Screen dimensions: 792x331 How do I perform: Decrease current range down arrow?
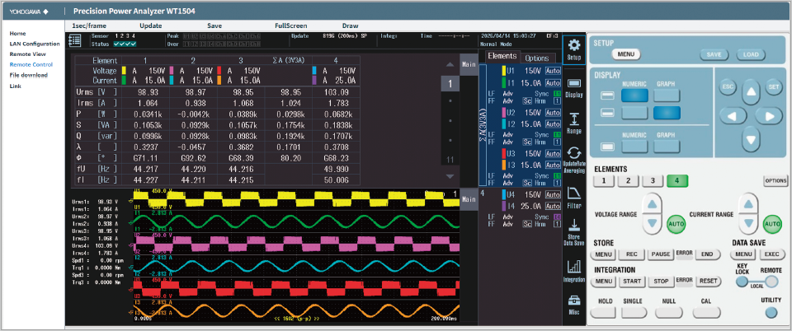point(748,222)
